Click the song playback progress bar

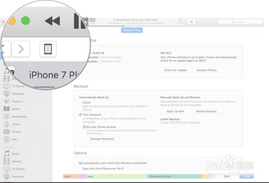(x=137, y=26)
